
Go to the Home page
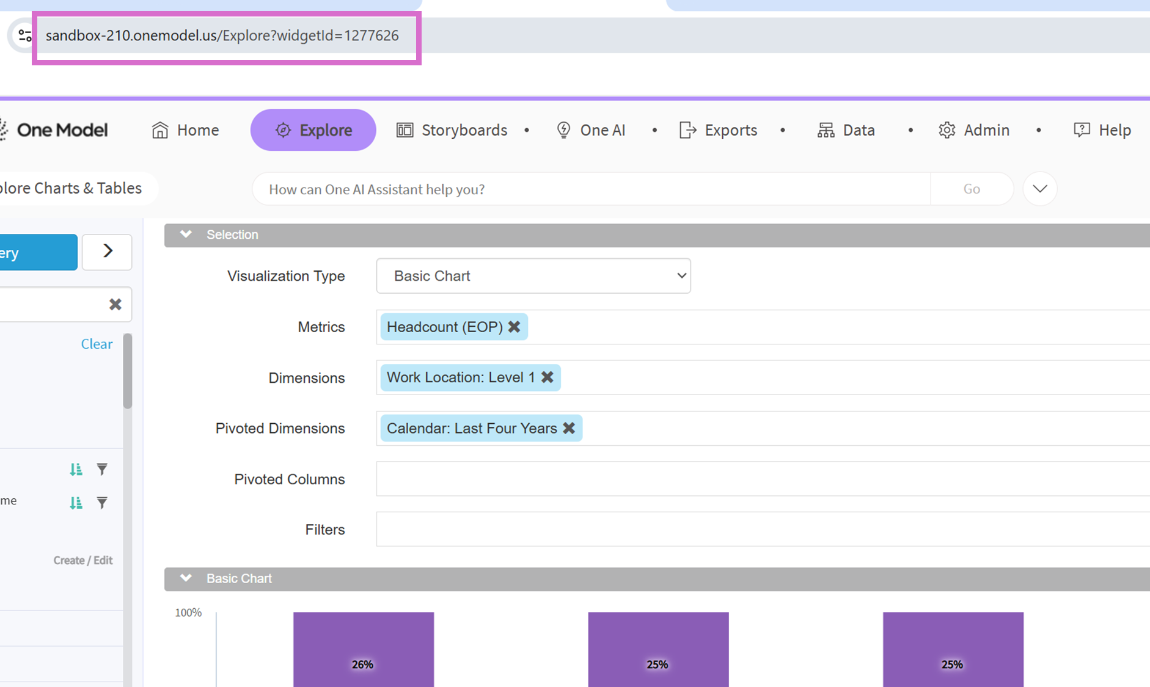[185, 130]
